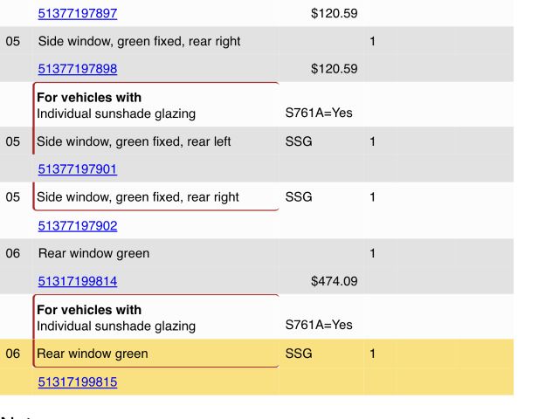Click part link 51377197902
The image size is (559, 419).
[77, 225]
